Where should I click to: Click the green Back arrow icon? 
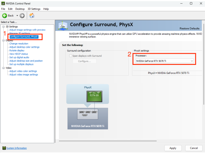point(5,15)
